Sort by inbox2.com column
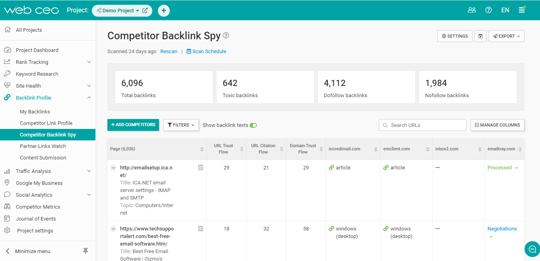Image resolution: width=540 pixels, height=261 pixels. (480, 149)
